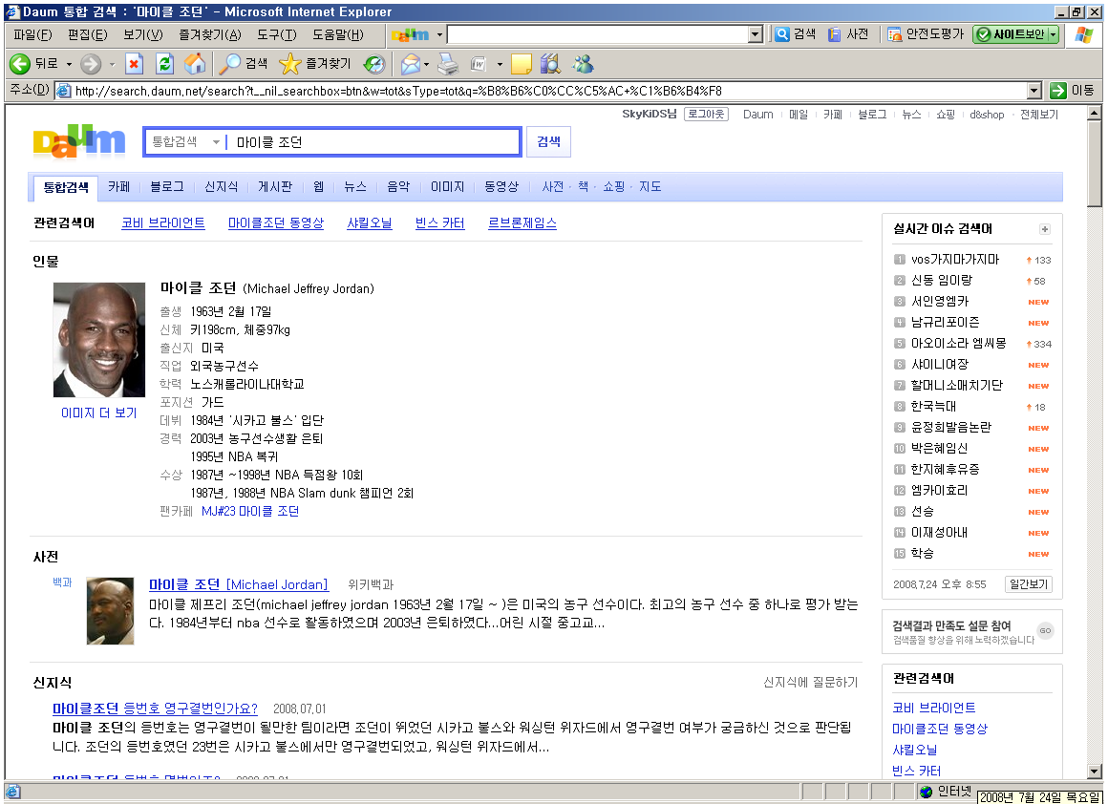
Task: Click the green Refresh page icon
Action: (164, 64)
